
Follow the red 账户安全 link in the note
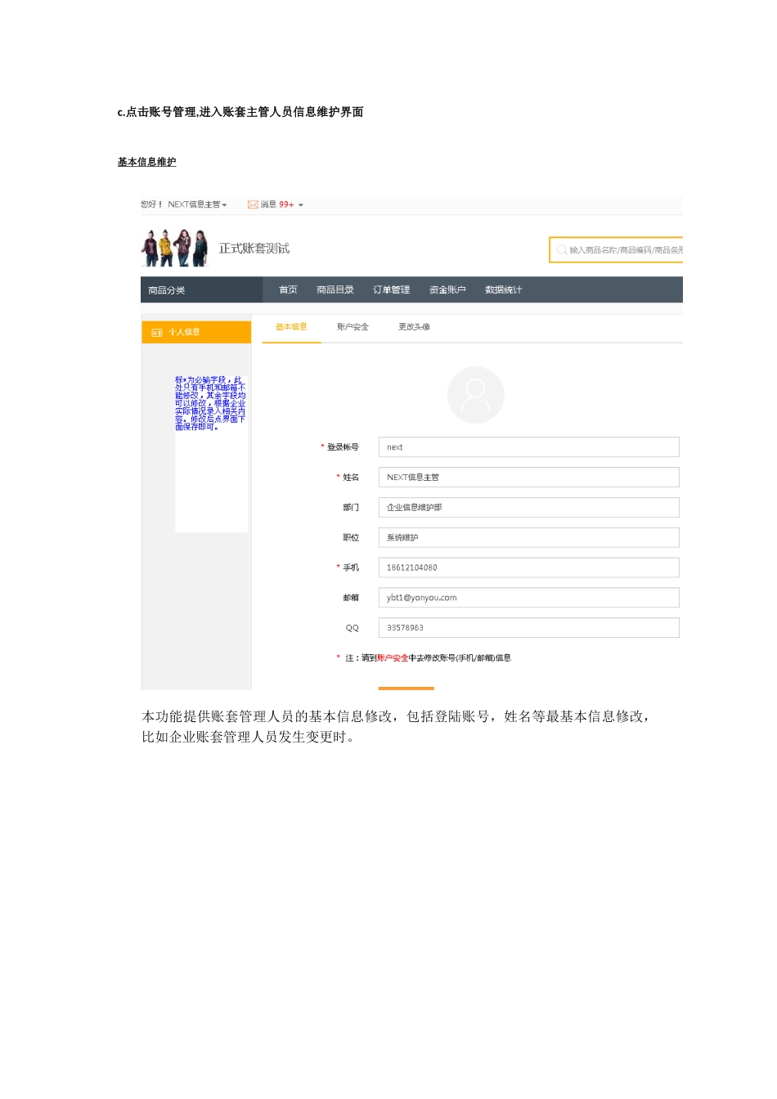pos(393,658)
